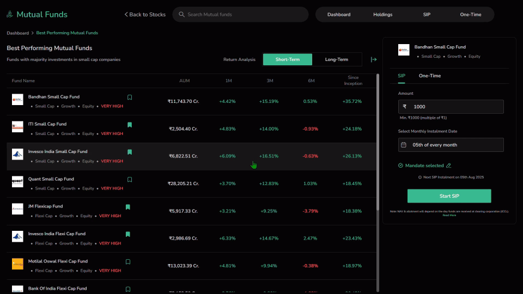This screenshot has height=294, width=523.
Task: Click the AUM column header
Action: pos(185,81)
